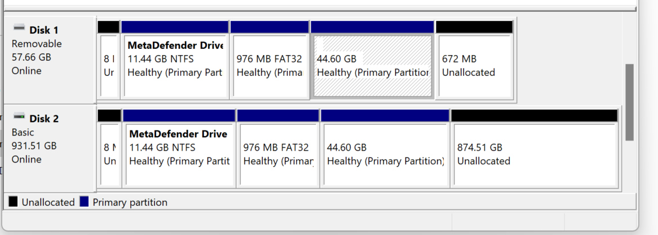Click the Unallocated legend label

coord(48,202)
